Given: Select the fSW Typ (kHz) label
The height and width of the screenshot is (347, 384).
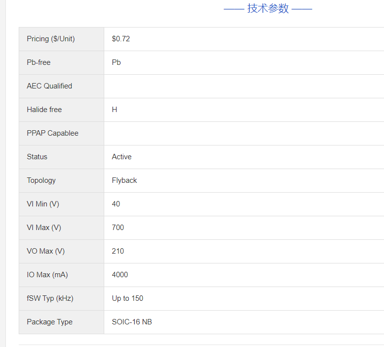Looking at the screenshot, I should tap(50, 298).
